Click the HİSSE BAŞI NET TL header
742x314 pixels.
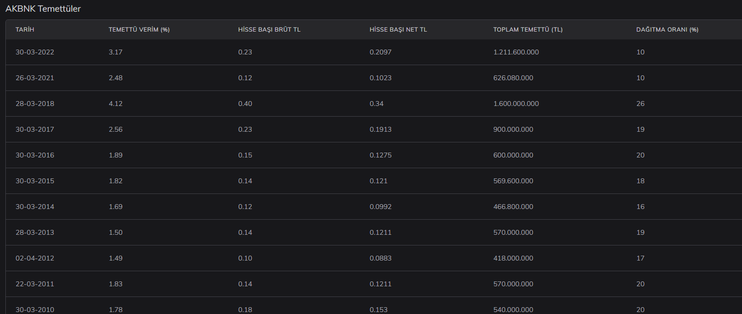click(398, 30)
